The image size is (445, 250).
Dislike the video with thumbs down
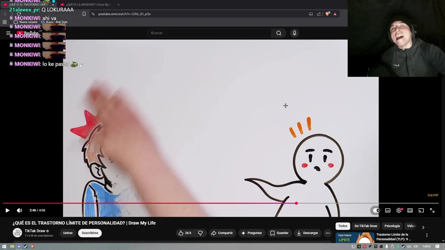(200, 233)
